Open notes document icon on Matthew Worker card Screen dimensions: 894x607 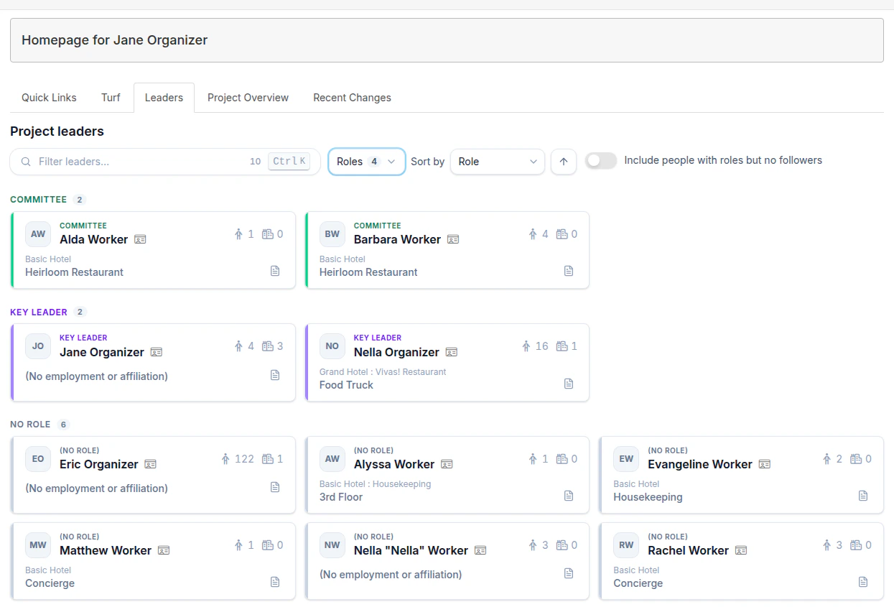tap(275, 582)
